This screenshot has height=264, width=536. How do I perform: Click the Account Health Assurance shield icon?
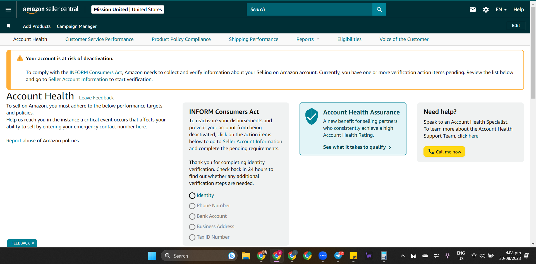point(312,116)
